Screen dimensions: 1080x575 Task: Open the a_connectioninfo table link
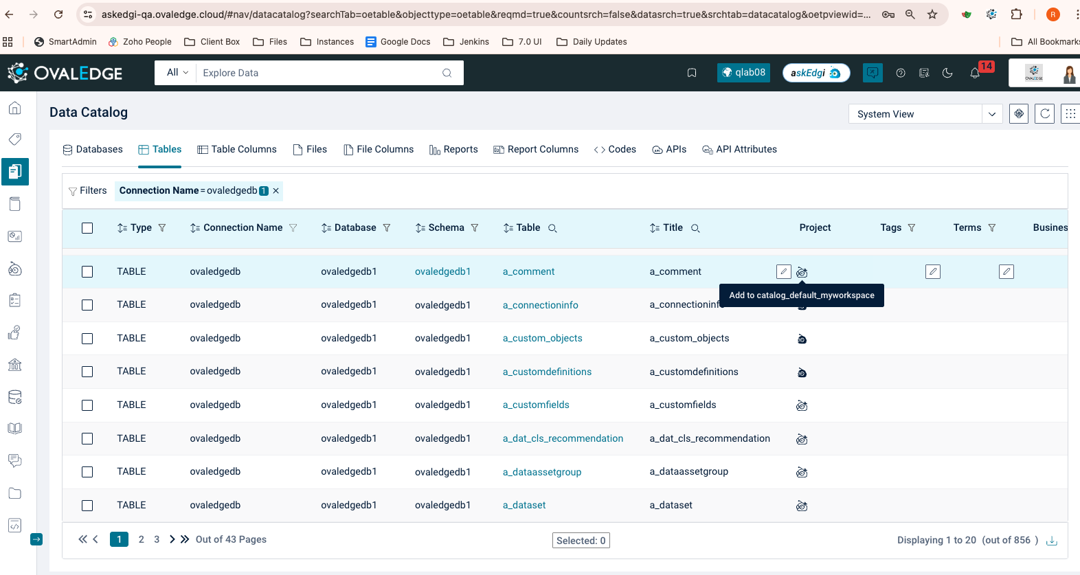(x=540, y=305)
